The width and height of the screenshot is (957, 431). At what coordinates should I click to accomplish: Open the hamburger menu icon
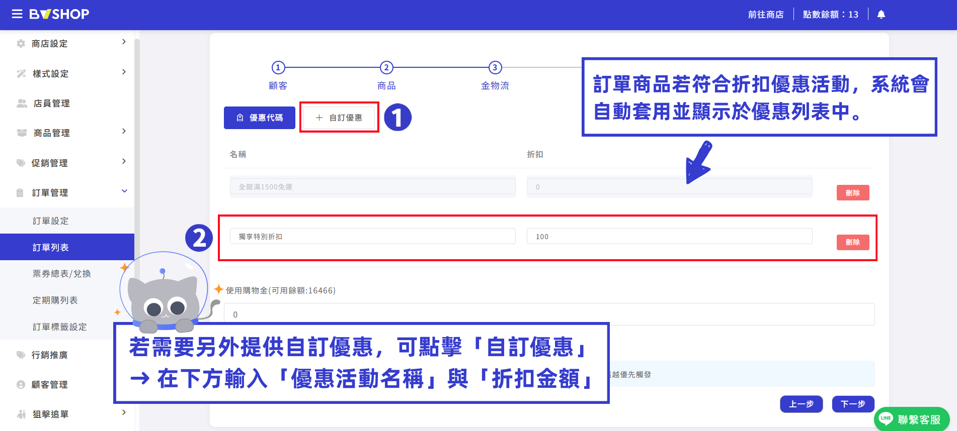tap(17, 14)
